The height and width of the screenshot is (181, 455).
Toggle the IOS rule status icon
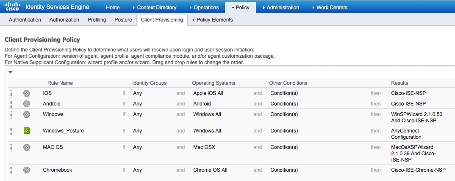click(x=26, y=93)
